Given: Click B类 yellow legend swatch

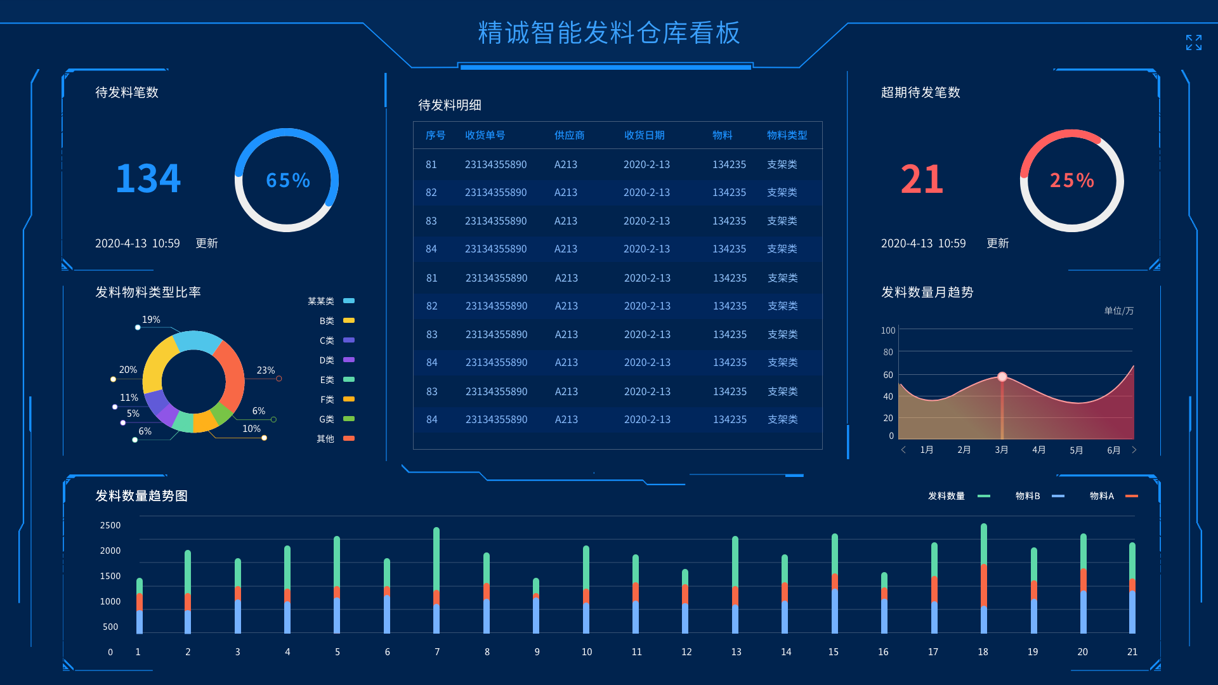Looking at the screenshot, I should [349, 320].
